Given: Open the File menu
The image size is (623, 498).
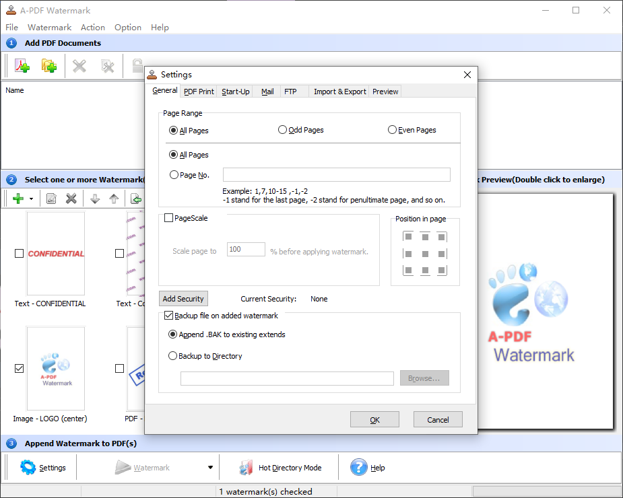Looking at the screenshot, I should (x=11, y=28).
